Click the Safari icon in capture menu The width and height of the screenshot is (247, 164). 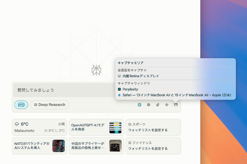click(x=119, y=95)
